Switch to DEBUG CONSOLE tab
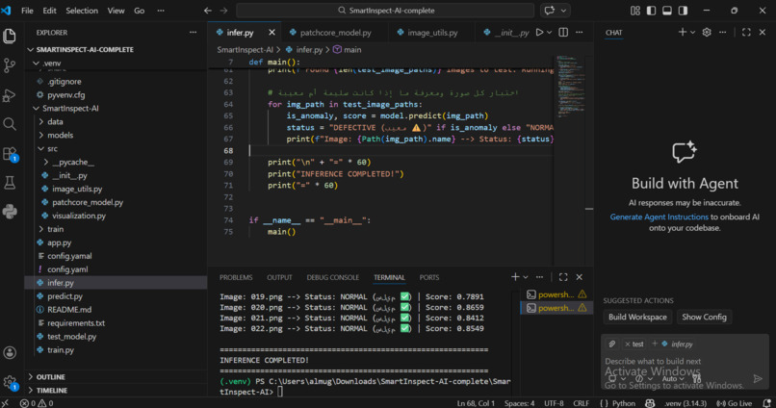776x408 pixels. coord(332,277)
